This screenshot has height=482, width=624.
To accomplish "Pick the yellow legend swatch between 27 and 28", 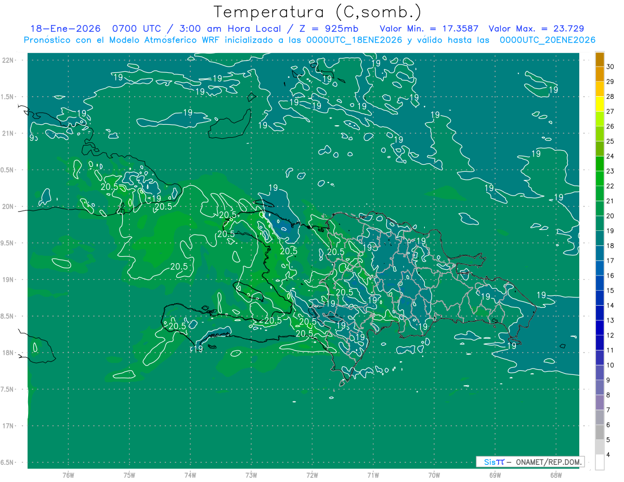I will pos(600,104).
